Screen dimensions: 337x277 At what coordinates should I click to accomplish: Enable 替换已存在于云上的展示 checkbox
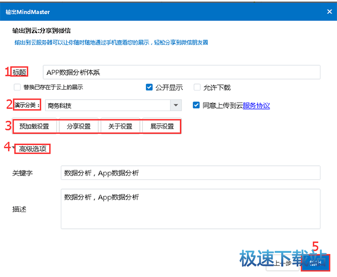[x=17, y=87]
